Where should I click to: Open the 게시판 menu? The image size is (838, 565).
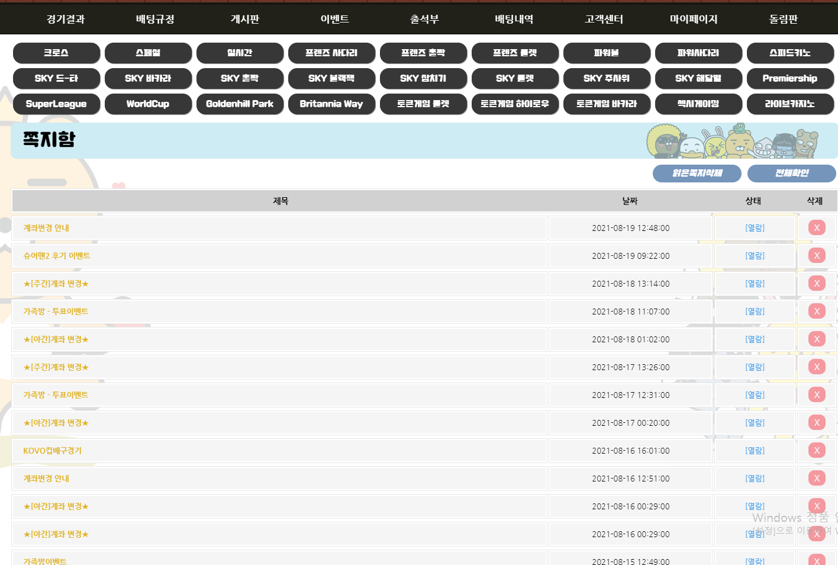(x=245, y=19)
